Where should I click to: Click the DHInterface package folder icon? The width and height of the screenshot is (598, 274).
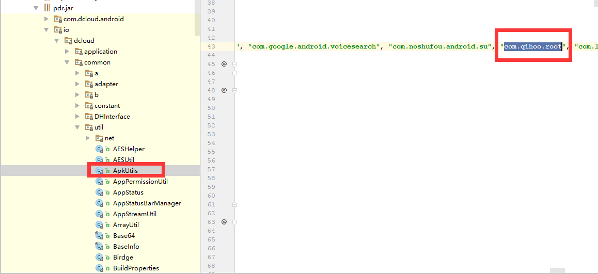tap(89, 117)
